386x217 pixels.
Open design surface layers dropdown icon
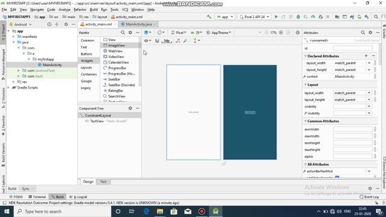[x=147, y=33]
